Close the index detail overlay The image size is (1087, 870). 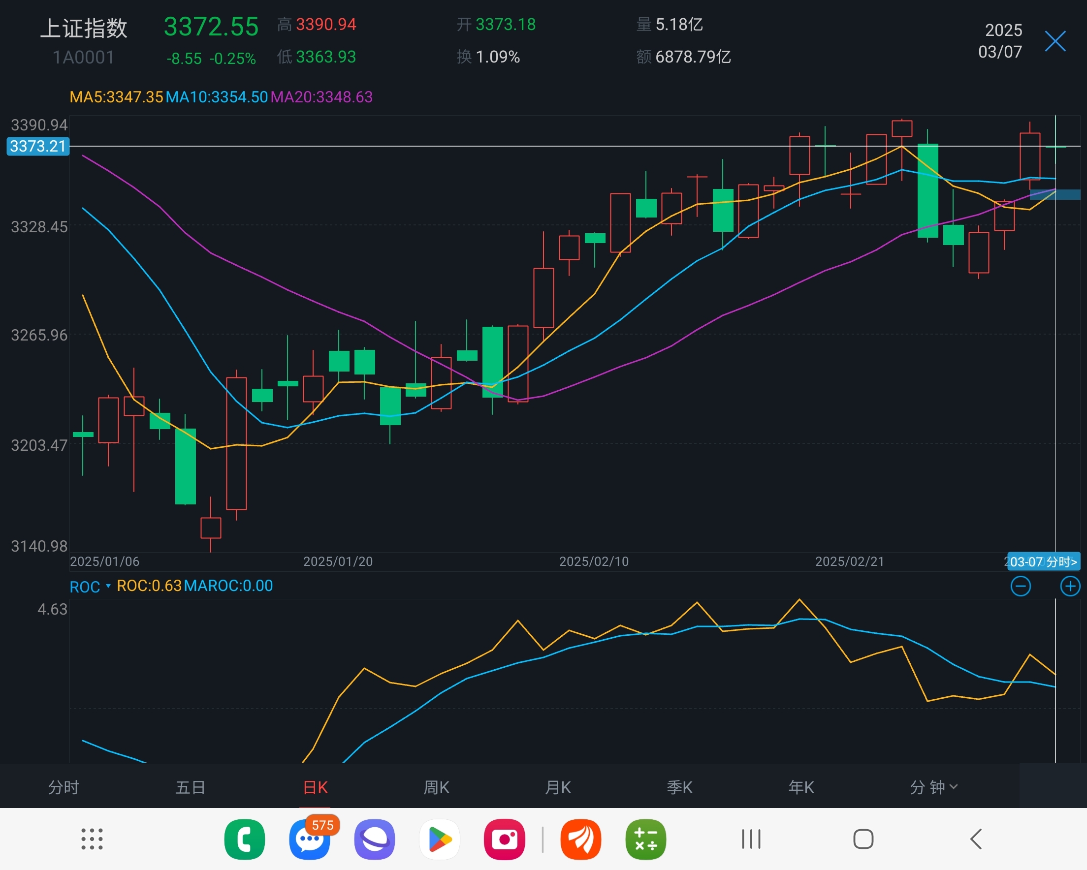click(x=1055, y=41)
